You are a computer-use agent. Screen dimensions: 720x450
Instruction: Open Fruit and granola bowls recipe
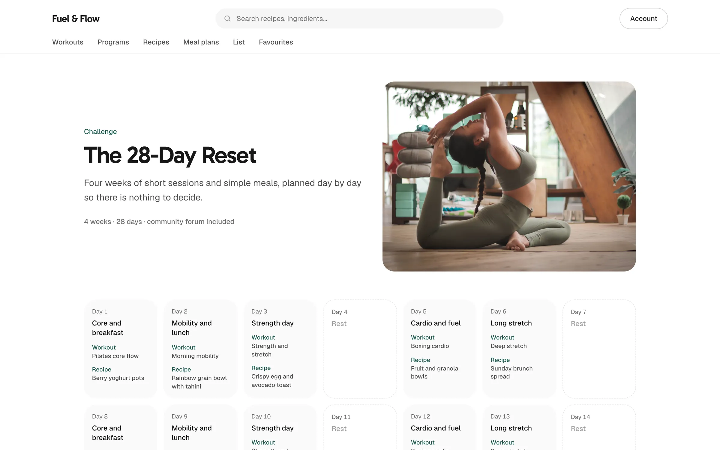point(434,372)
